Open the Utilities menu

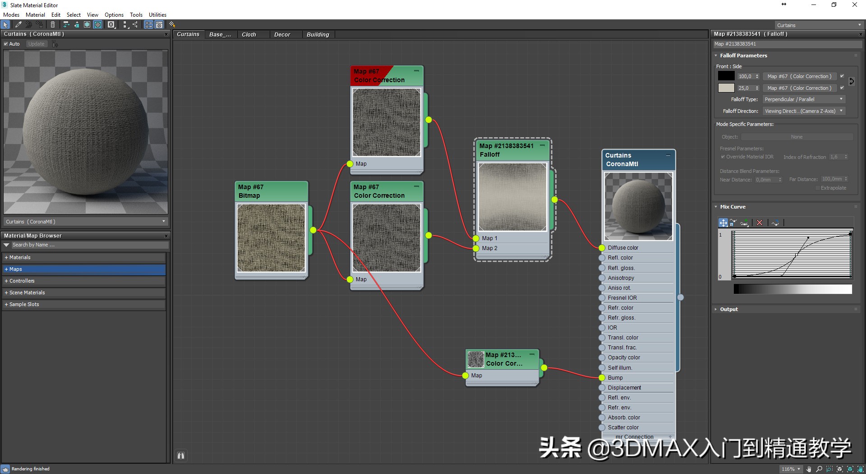tap(157, 14)
